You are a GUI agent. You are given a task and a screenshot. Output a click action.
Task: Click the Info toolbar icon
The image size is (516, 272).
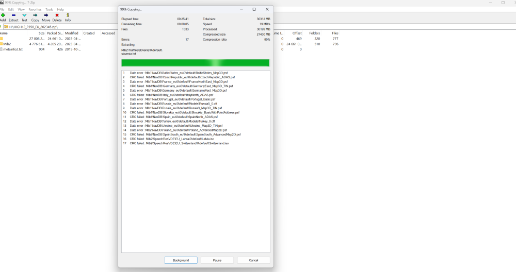pos(68,15)
